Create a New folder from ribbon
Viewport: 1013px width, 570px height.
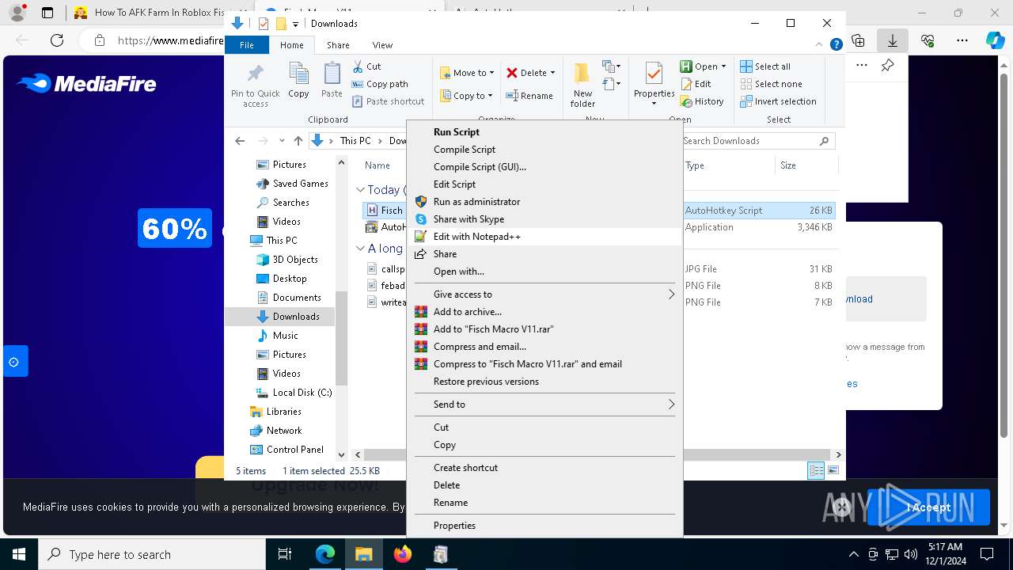(x=582, y=85)
